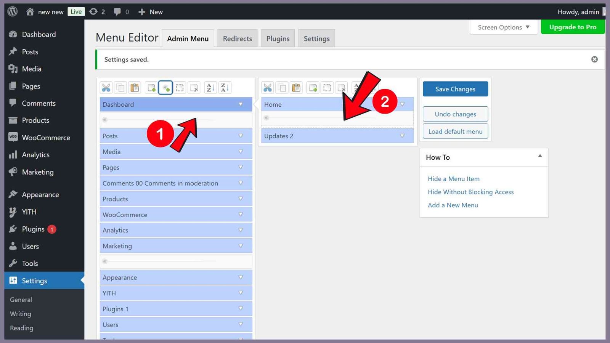Select the separator below Dashboard in the editor
Image resolution: width=610 pixels, height=343 pixels.
tap(176, 120)
